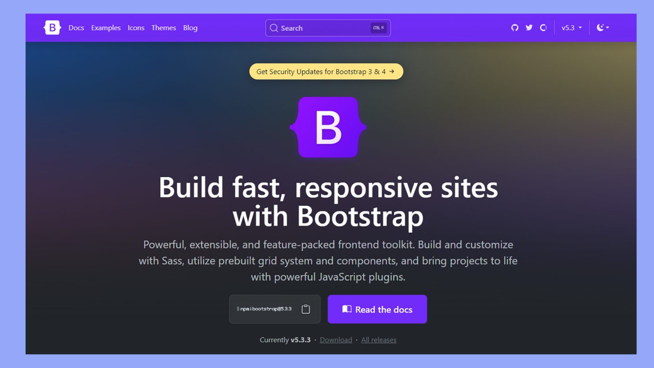The width and height of the screenshot is (654, 368).
Task: Click the search magnifier icon
Action: coord(274,28)
